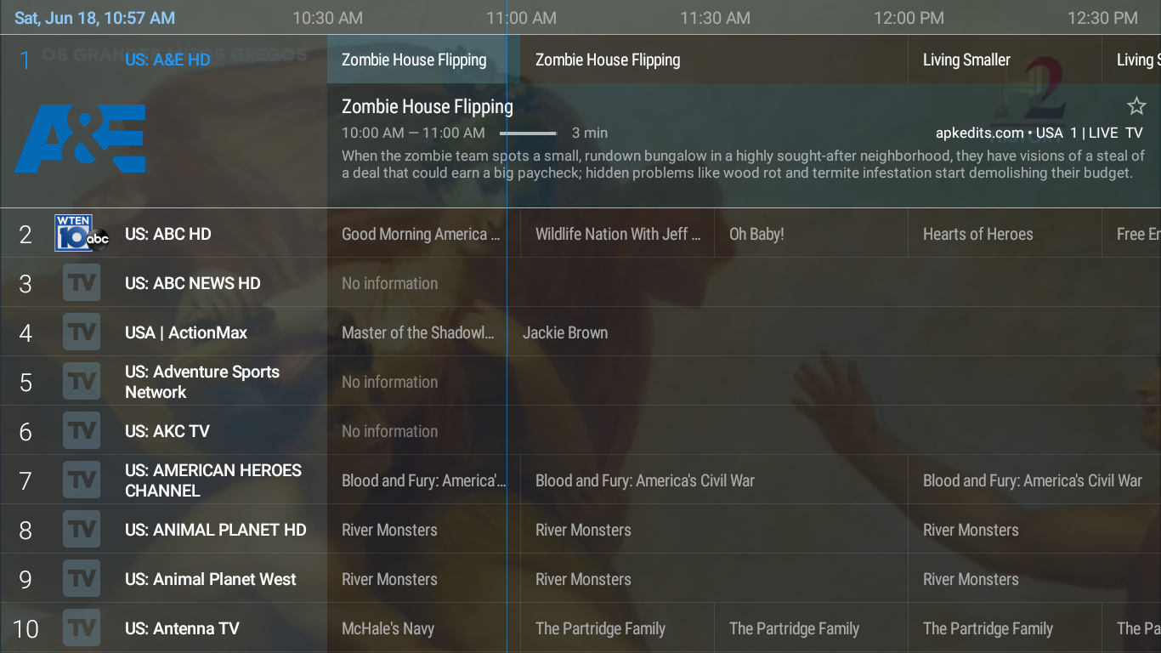Select channel US: A&E HD
This screenshot has width=1161, height=653.
[167, 60]
